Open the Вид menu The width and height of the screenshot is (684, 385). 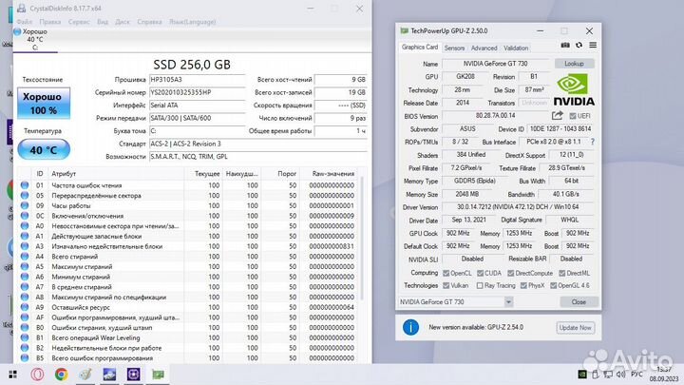click(x=103, y=21)
